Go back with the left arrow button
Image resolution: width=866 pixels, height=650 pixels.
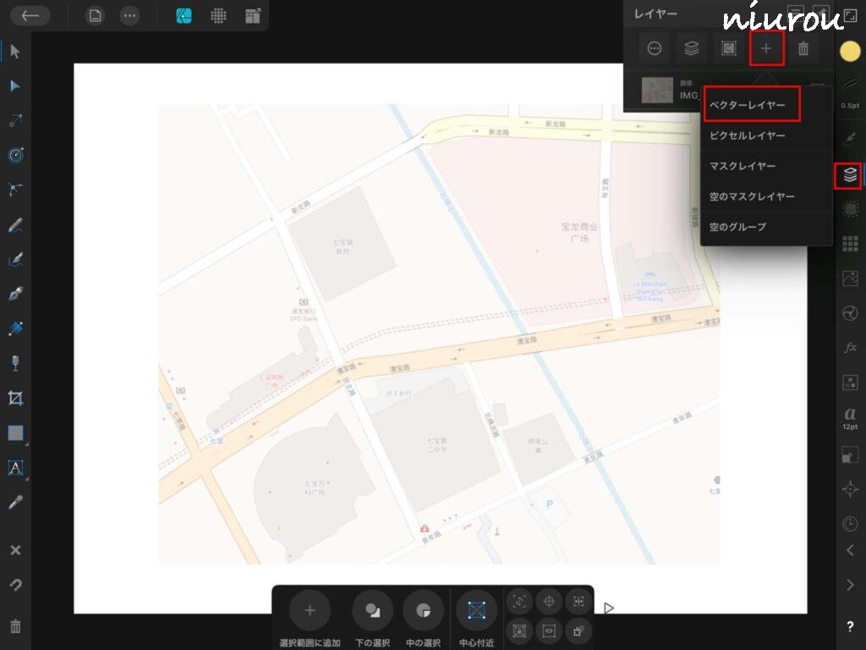pyautogui.click(x=30, y=16)
